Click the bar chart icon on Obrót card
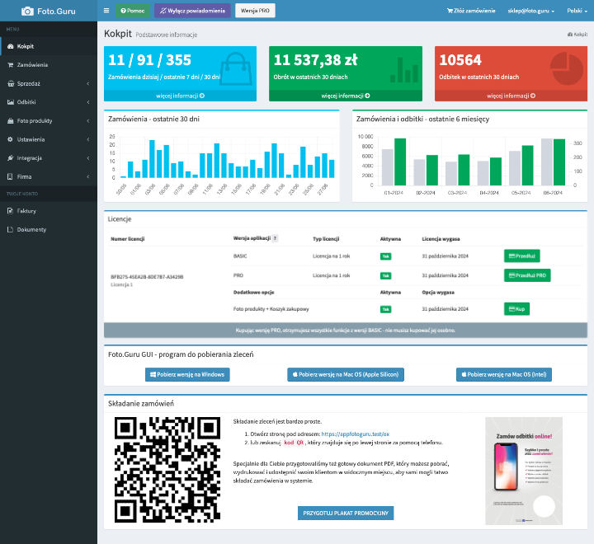 [404, 70]
